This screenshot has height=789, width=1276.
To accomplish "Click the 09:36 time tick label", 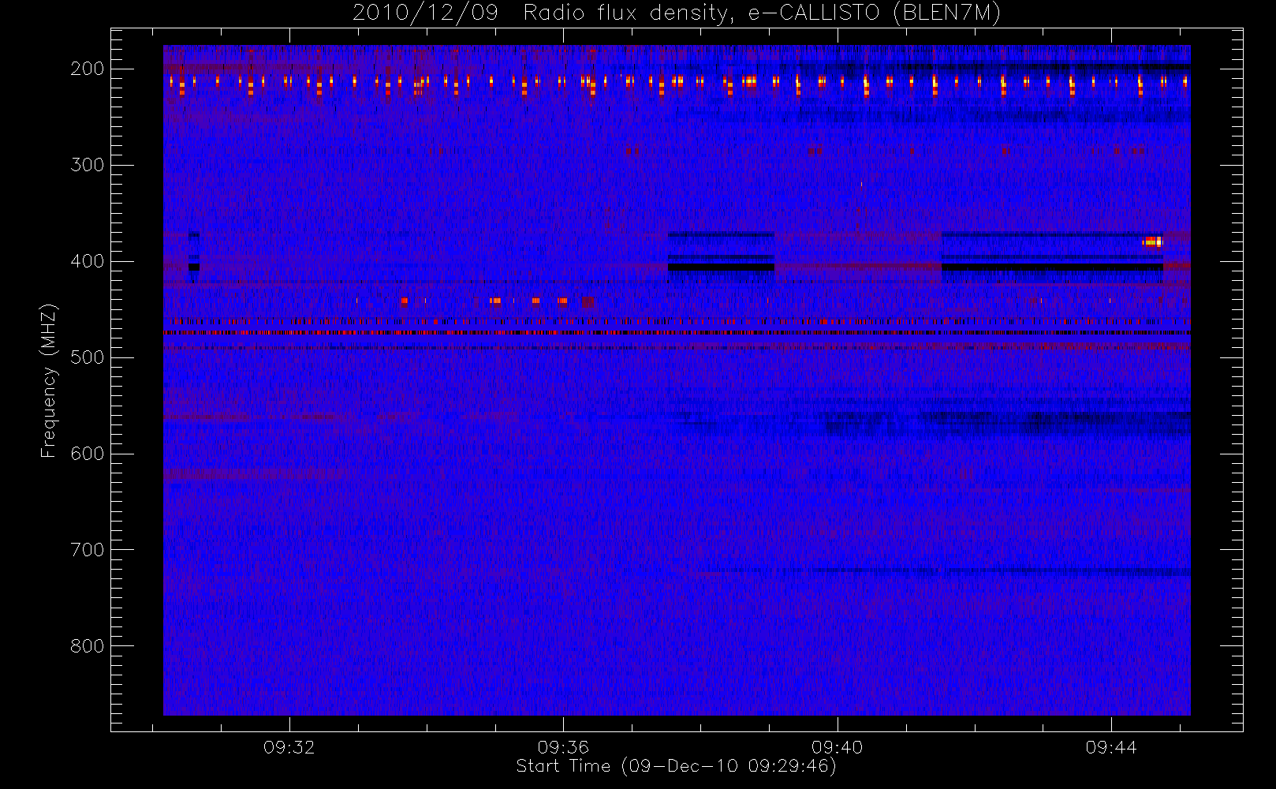I will coord(563,747).
